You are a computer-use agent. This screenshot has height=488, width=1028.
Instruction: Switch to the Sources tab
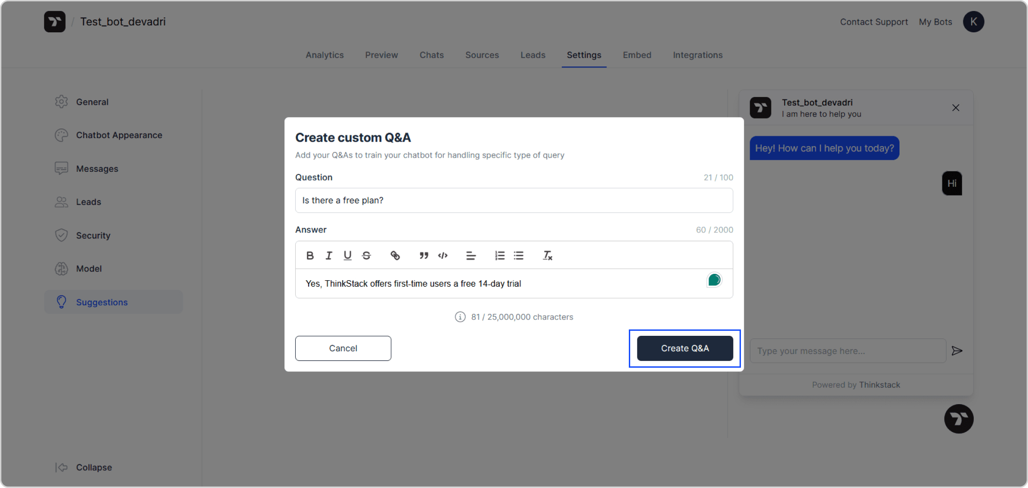(x=482, y=55)
